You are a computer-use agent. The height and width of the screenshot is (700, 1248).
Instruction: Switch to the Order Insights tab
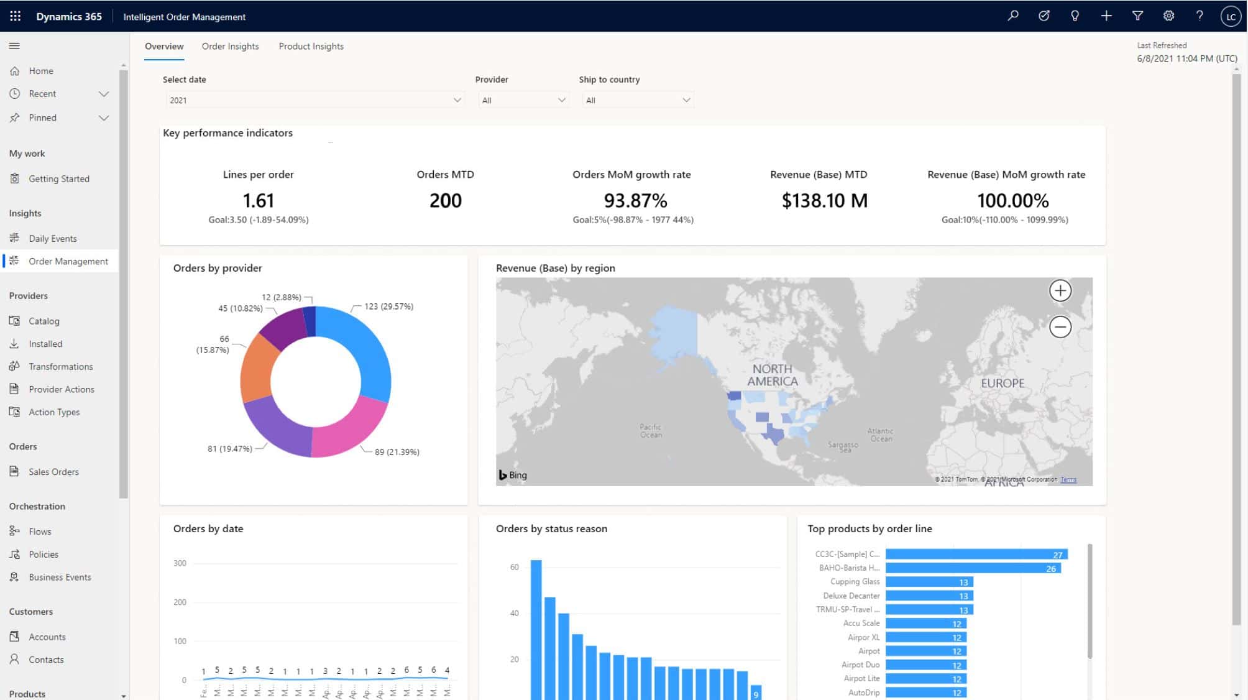[230, 45]
